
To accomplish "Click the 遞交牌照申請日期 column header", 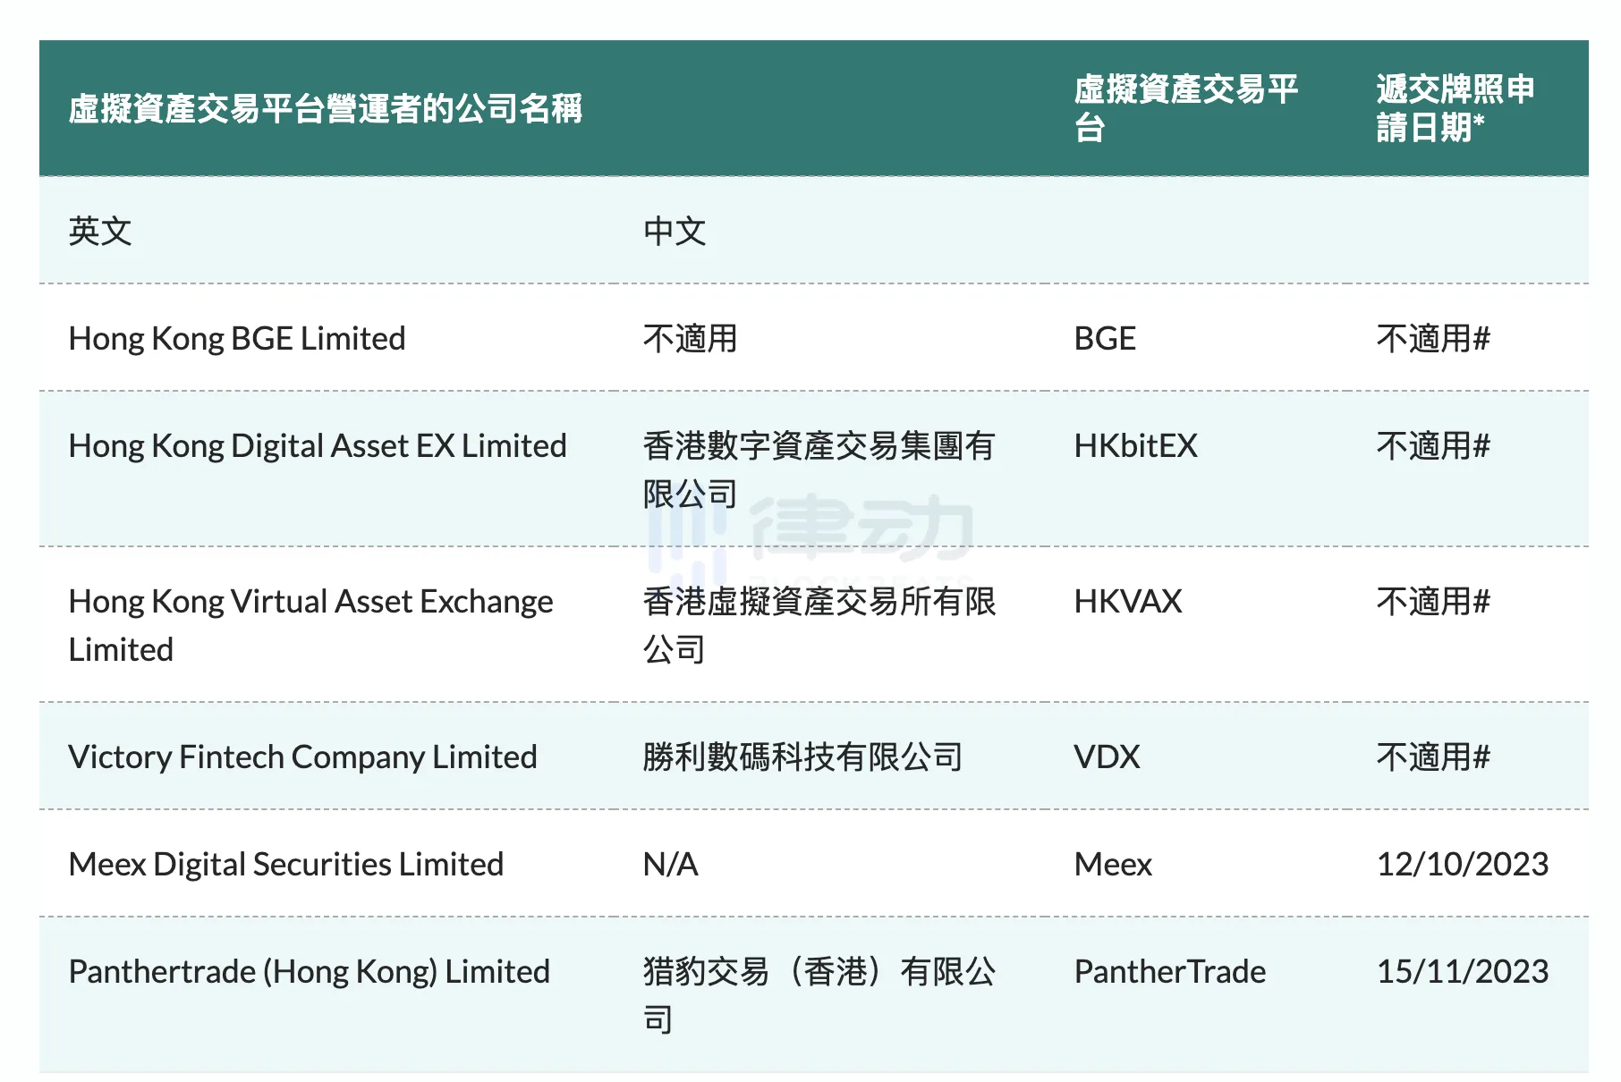I will tap(1455, 108).
